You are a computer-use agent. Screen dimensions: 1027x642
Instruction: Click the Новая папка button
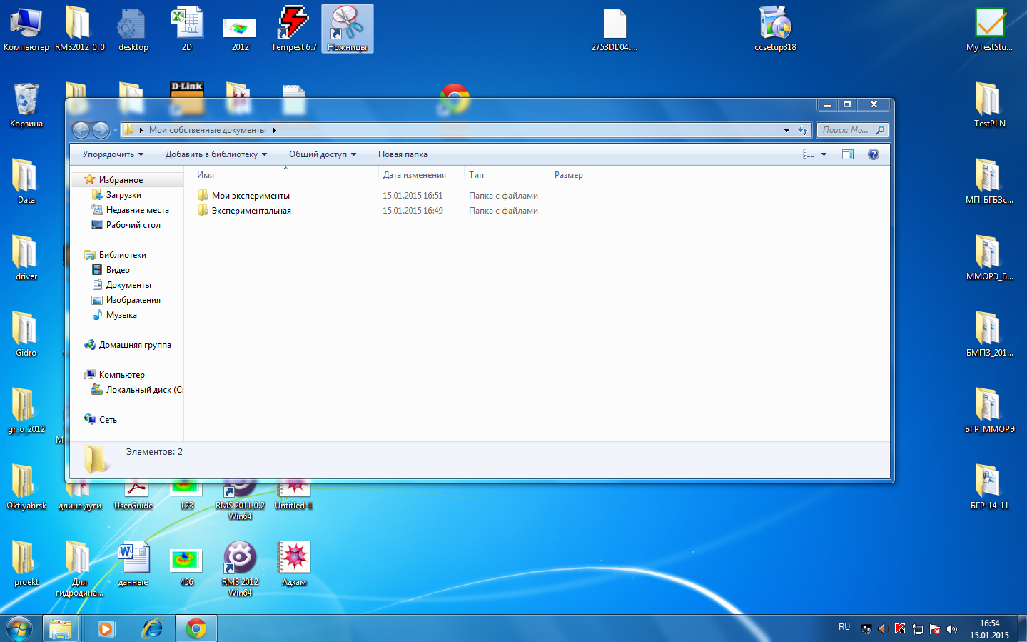click(403, 154)
